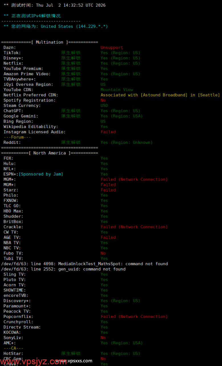Click the gen_uuid command not found line
This screenshot has width=222, height=366.
(63, 269)
